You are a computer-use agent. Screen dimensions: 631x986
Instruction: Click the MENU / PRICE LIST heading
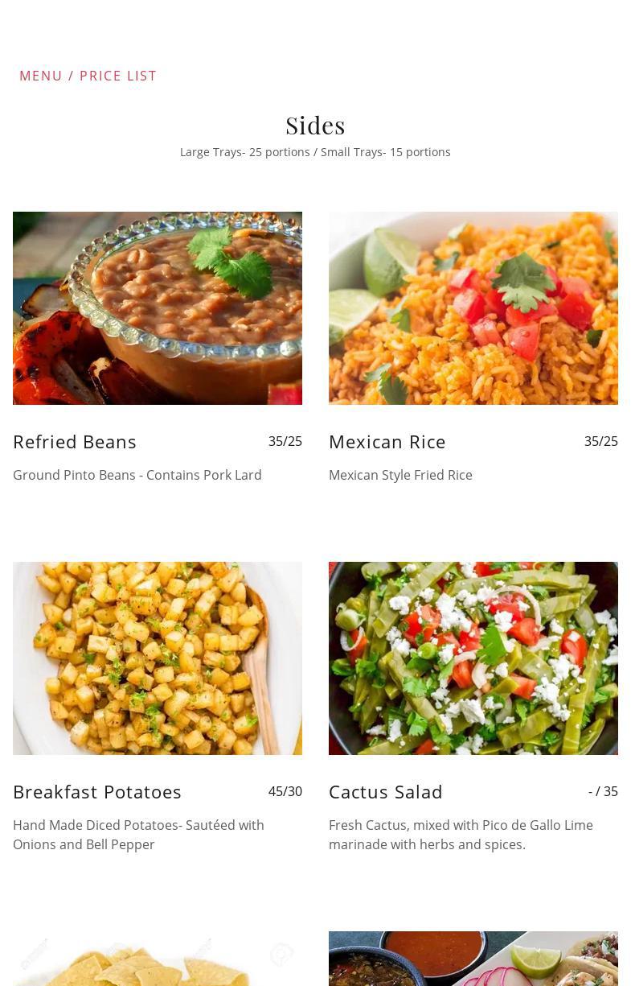[x=88, y=76]
